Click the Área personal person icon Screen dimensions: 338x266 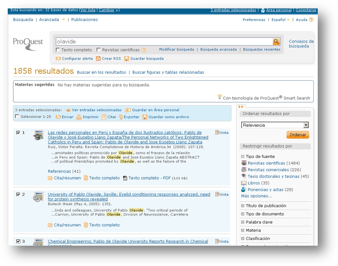coord(263,10)
